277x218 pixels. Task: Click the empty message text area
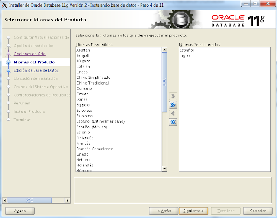pyautogui.click(x=173, y=190)
